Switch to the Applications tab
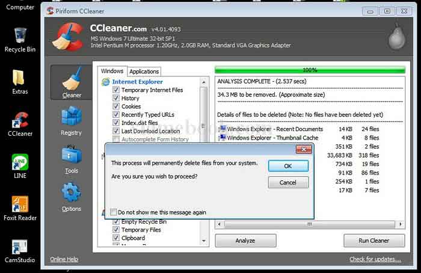The width and height of the screenshot is (421, 273). click(144, 72)
